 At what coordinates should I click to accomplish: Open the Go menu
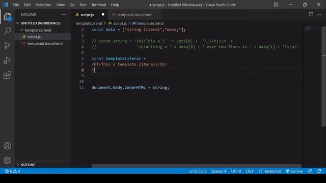pyautogui.click(x=72, y=5)
